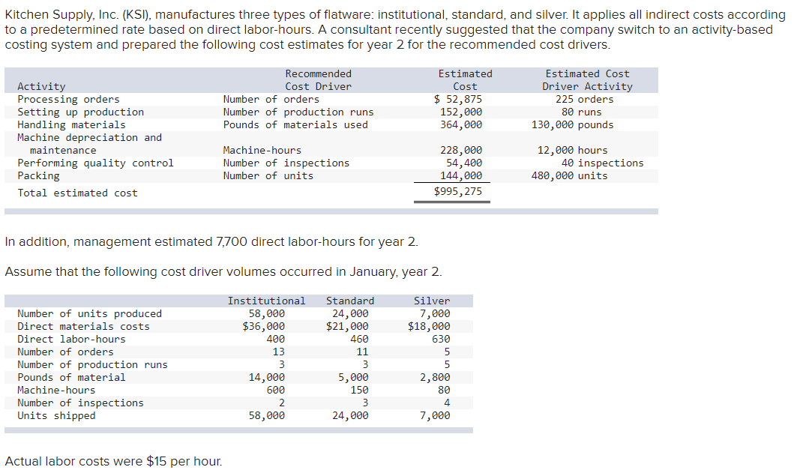
Task: Click the Silver column header
Action: click(x=432, y=300)
